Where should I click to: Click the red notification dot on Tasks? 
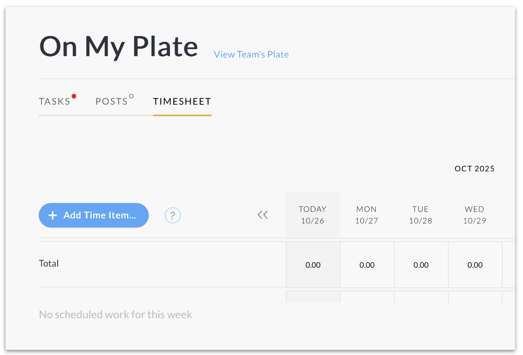[74, 96]
